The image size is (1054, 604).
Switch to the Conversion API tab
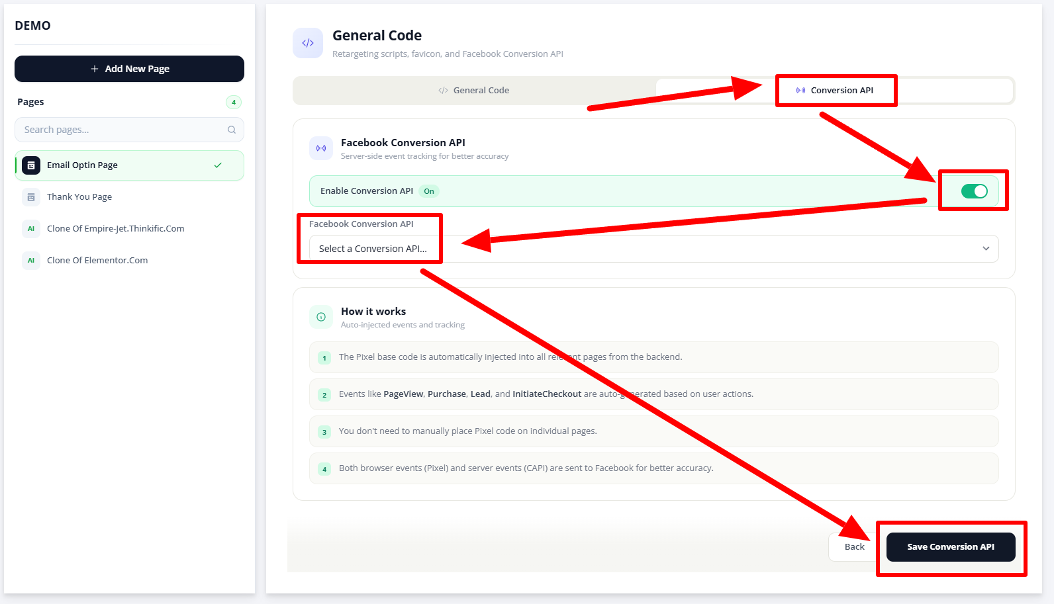pyautogui.click(x=834, y=91)
